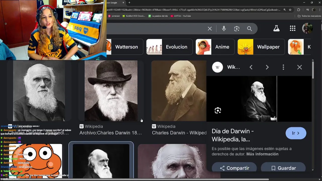322x181 pixels.
Task: Open Todos los marcadores folder
Action: [309, 16]
